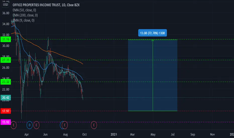Click the May label on time axis
Viewport: 234px width, 138px height.
(x=153, y=134)
